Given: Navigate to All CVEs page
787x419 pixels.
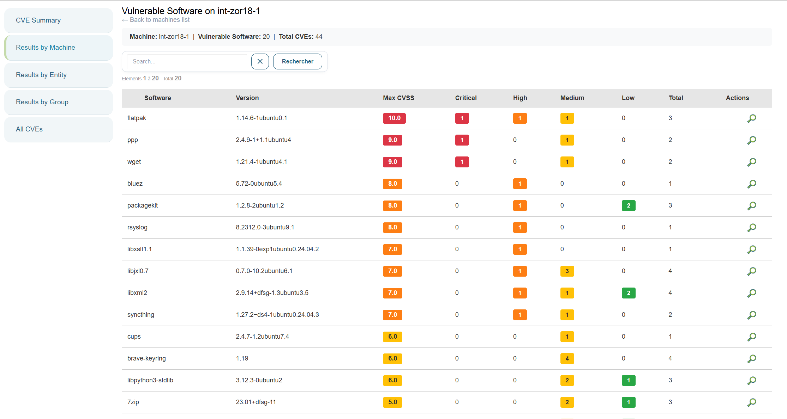Looking at the screenshot, I should tap(29, 129).
